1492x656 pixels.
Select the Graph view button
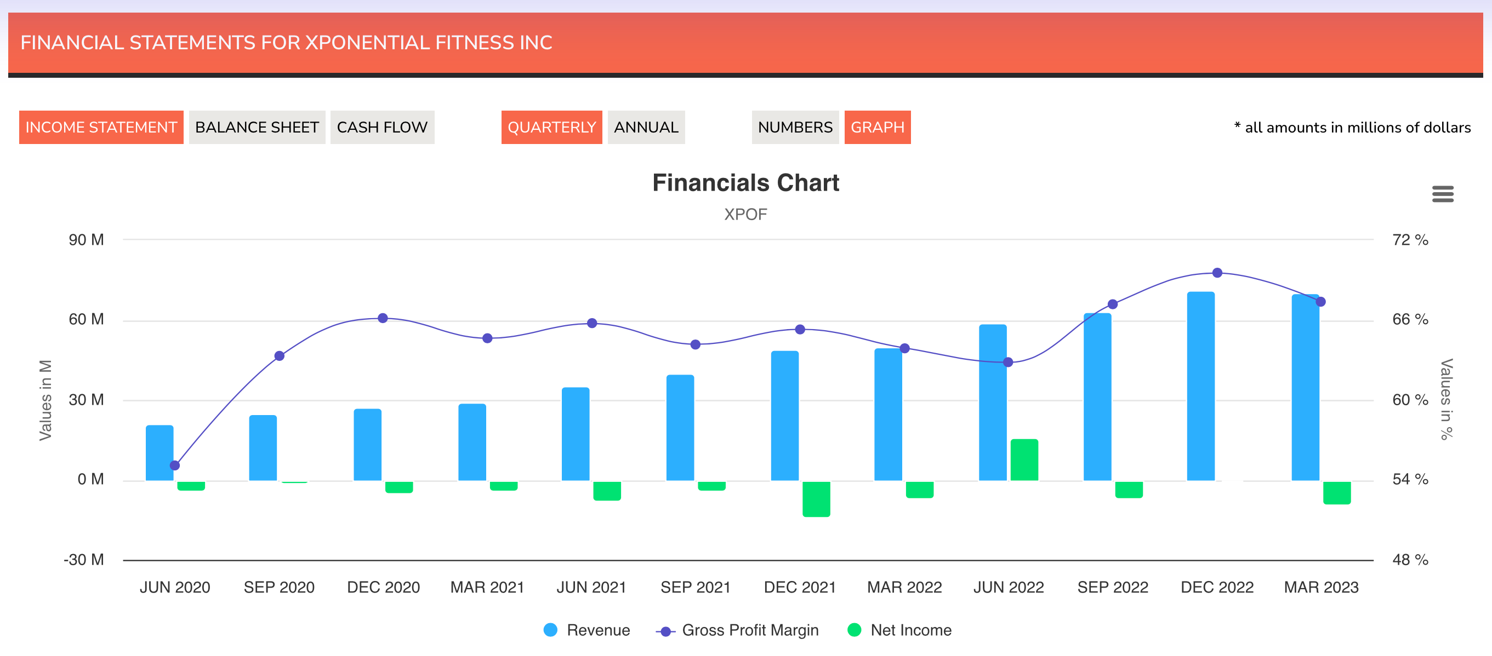pos(877,127)
